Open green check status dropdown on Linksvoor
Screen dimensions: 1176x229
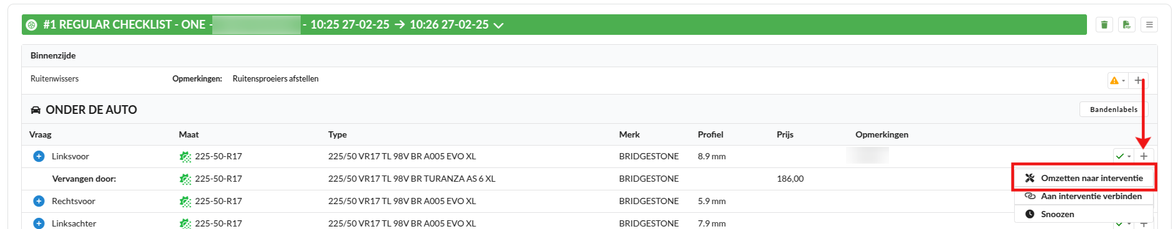pos(1123,156)
